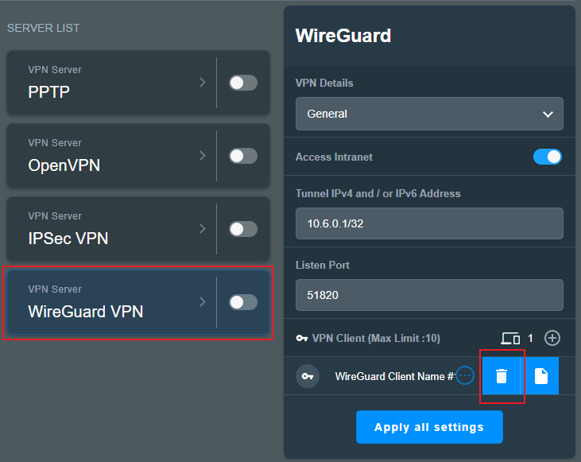Select the WireGuard VPN server list item

pos(111,302)
